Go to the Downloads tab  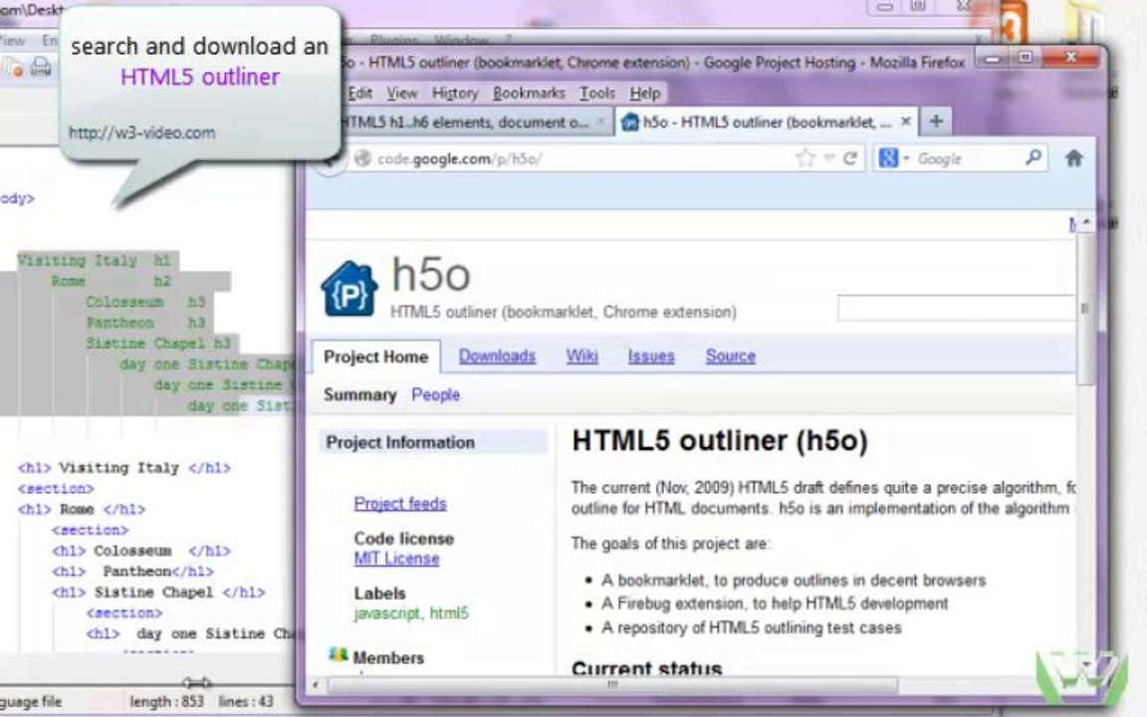(x=497, y=357)
